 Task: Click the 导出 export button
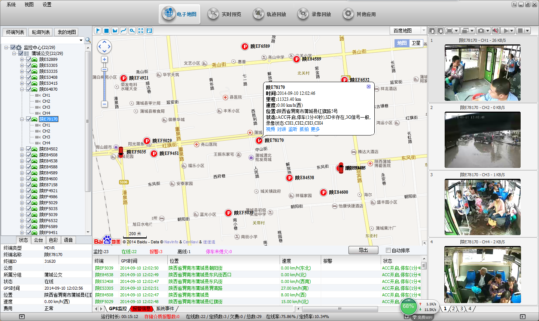(363, 250)
